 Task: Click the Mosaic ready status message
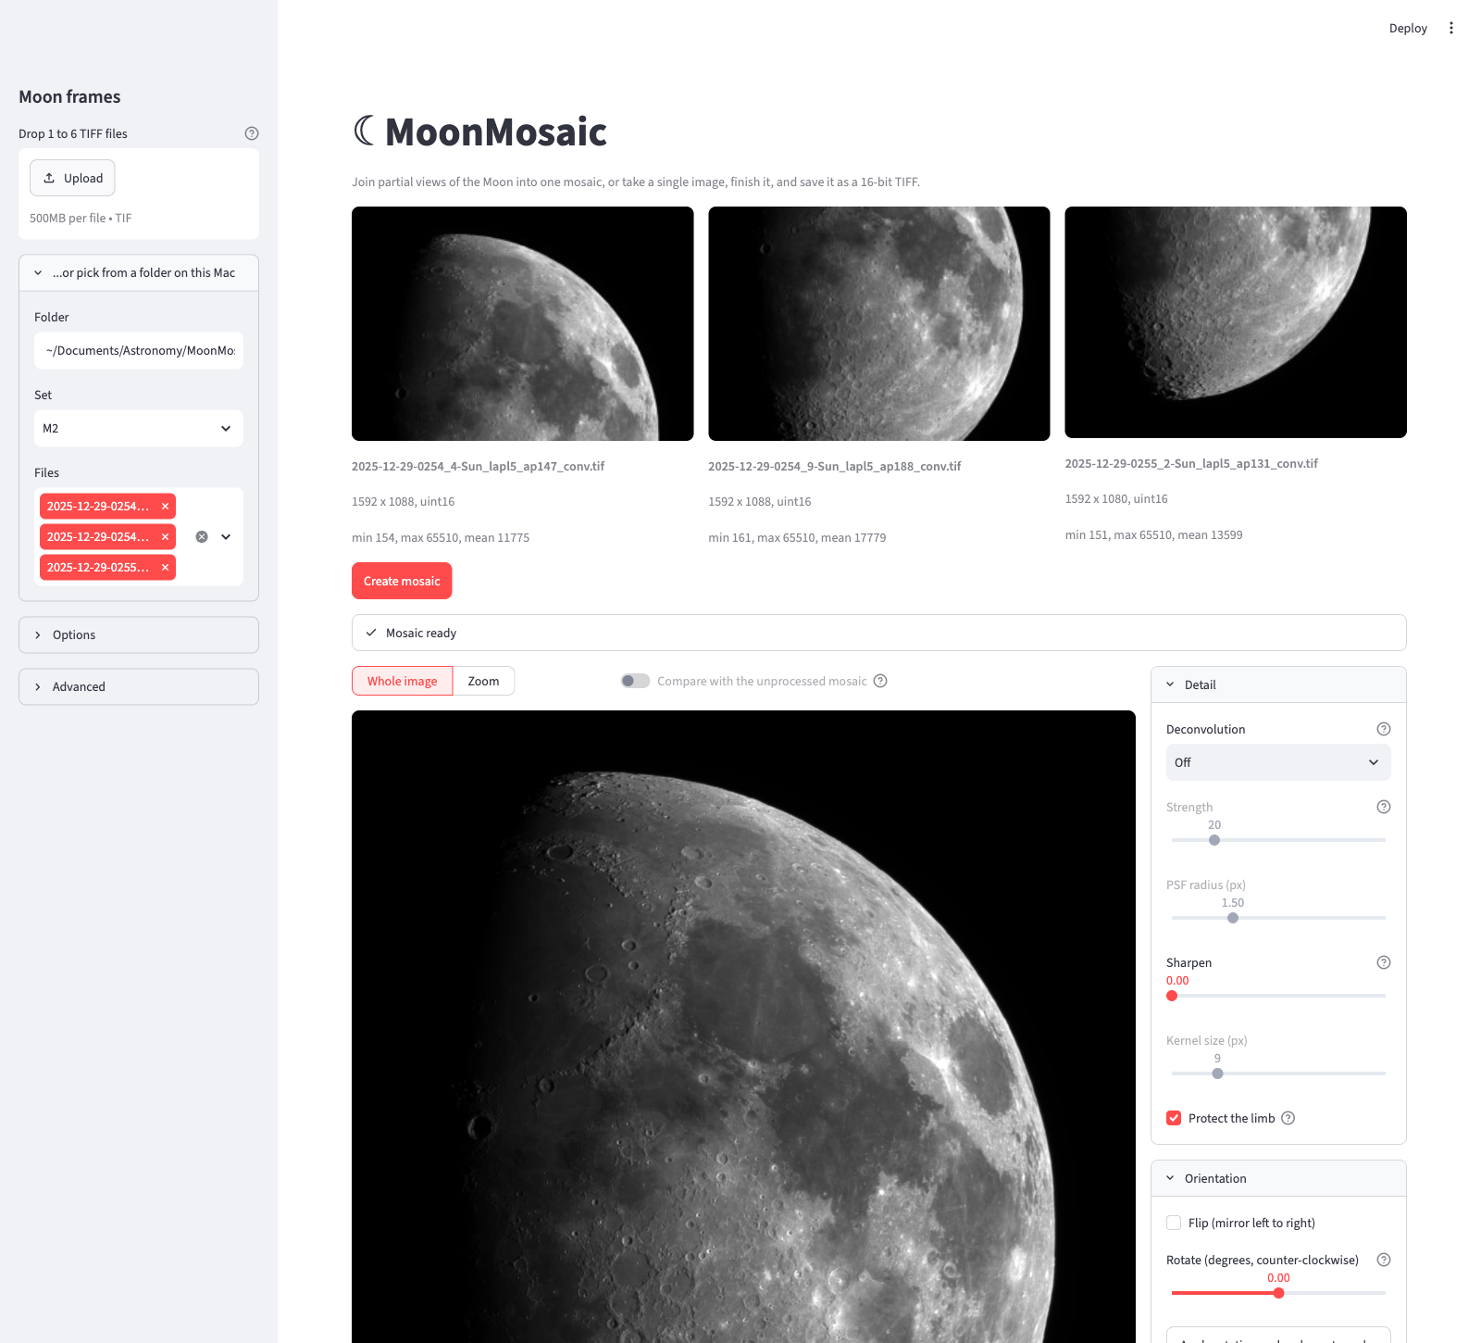879,633
